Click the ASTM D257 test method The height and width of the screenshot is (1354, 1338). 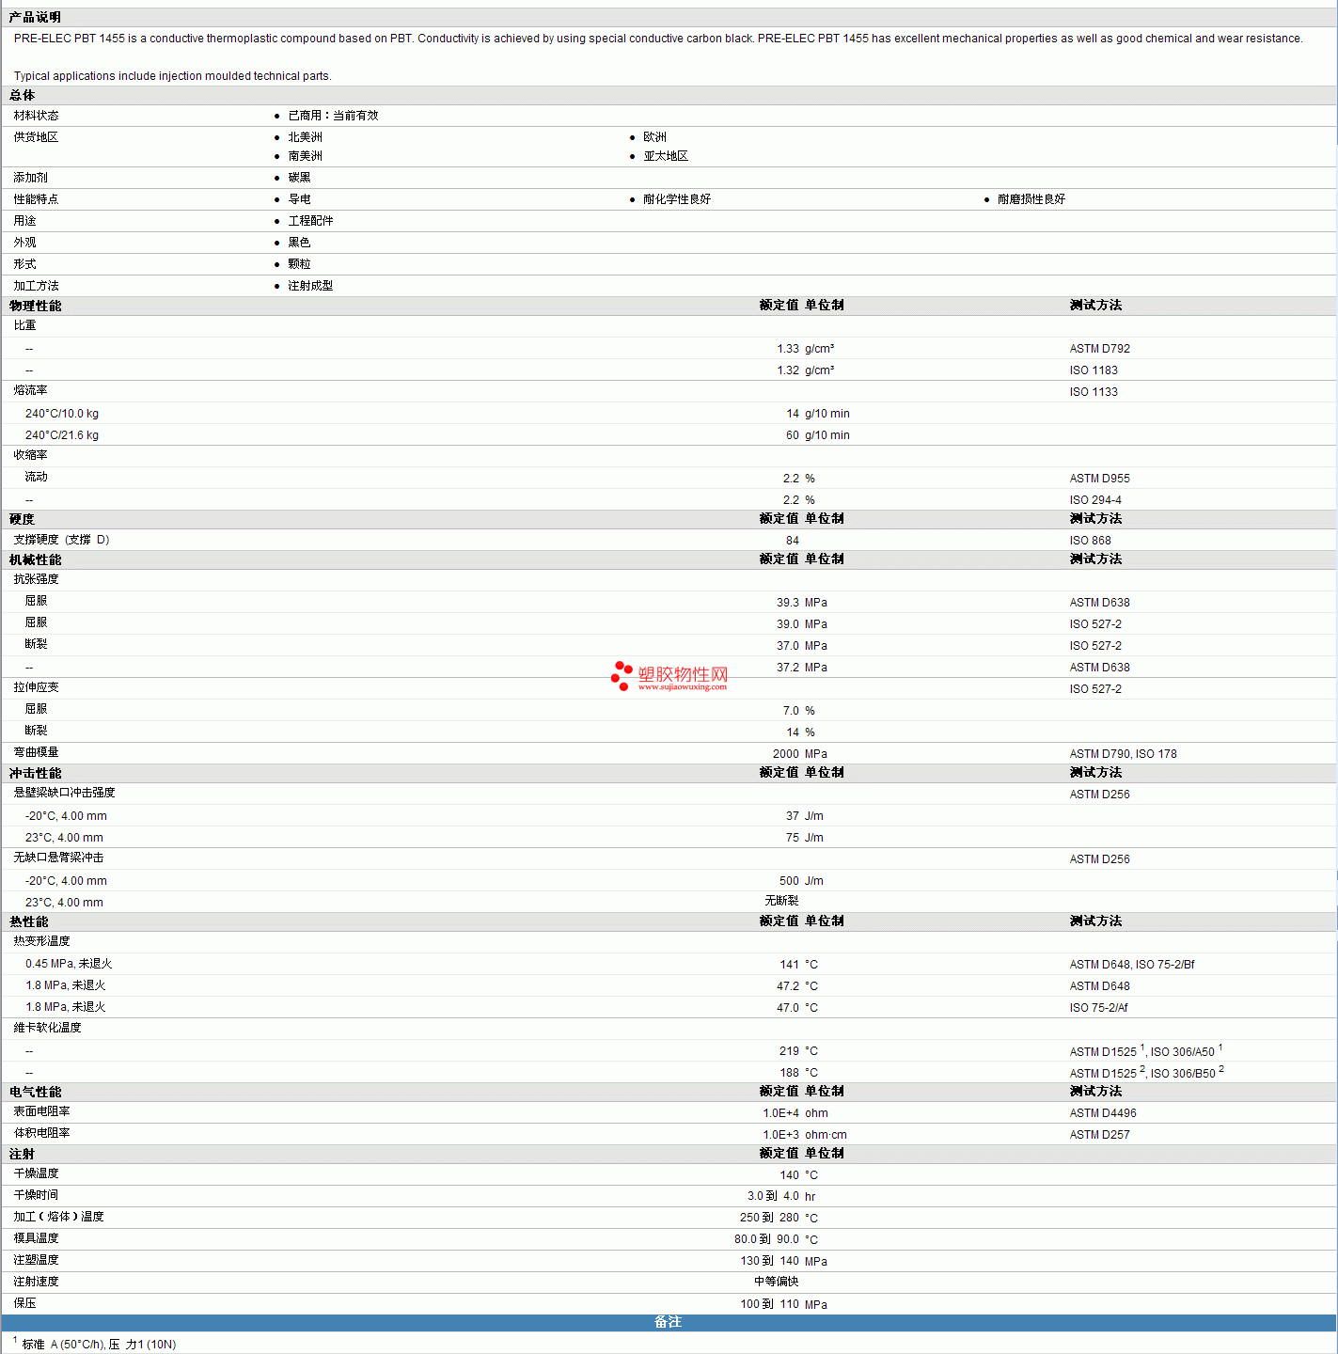(1099, 1135)
